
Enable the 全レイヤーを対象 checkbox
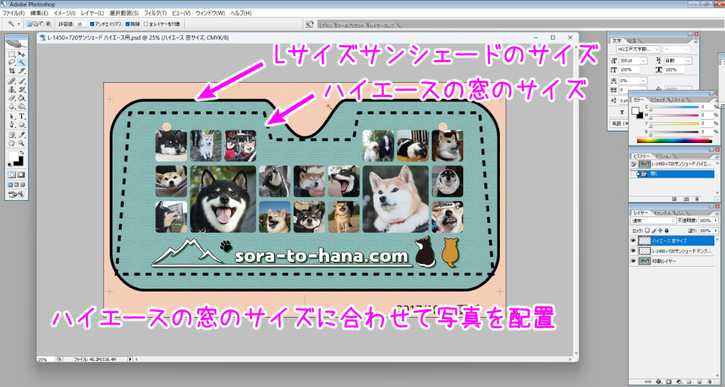point(146,24)
